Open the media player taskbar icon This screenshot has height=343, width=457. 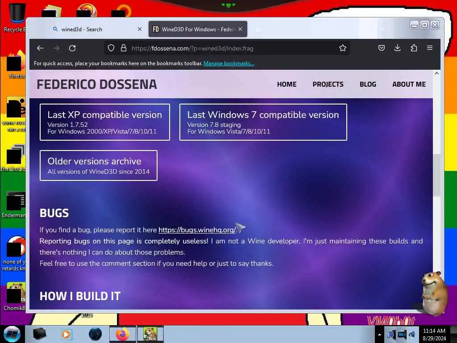coord(66,334)
